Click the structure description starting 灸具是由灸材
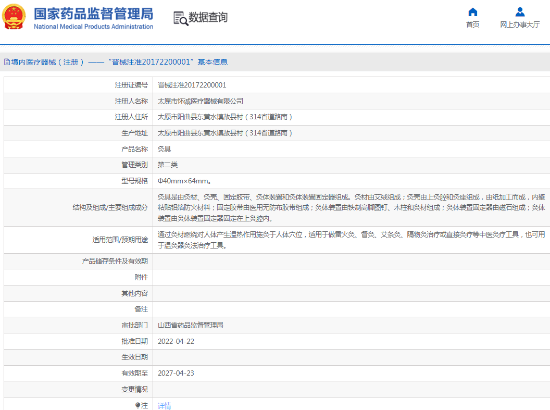This screenshot has height=410, width=550. pyautogui.click(x=351, y=208)
